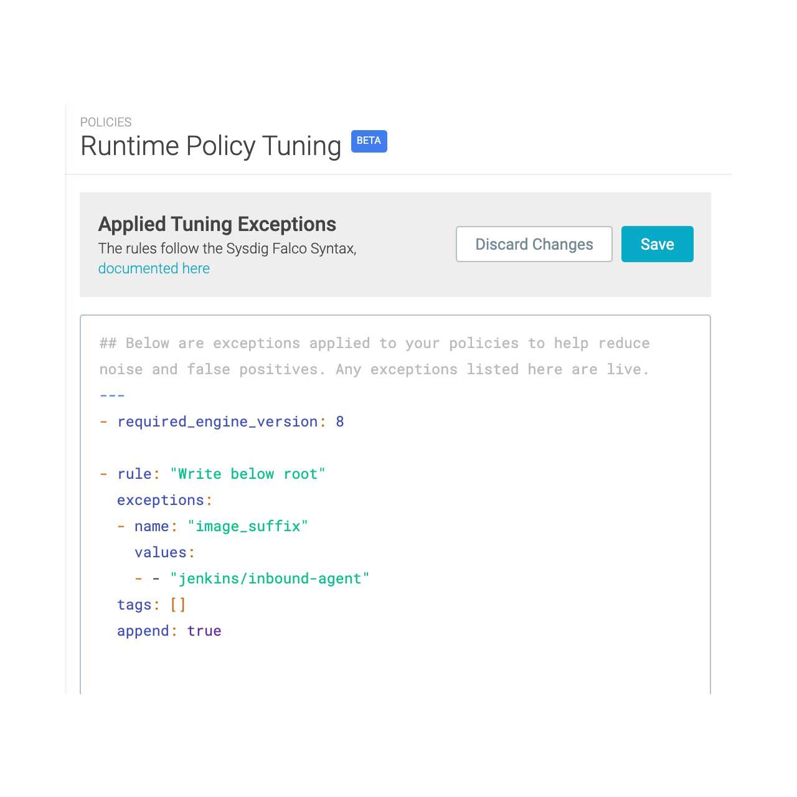Viewport: 797px width, 797px height.
Task: Click the required_engine_version key
Action: coord(217,422)
